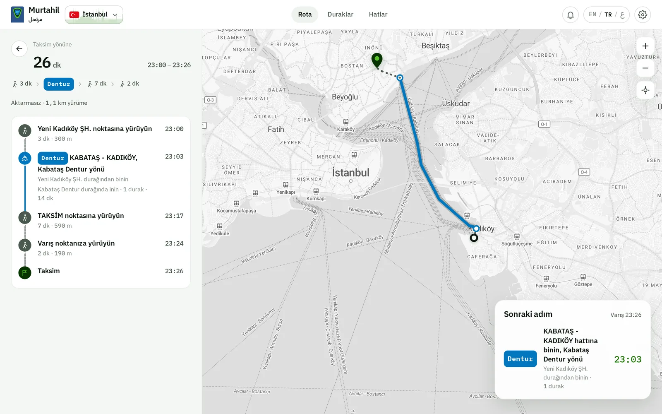The image size is (662, 414).
Task: Click the 3 dk walk segment in summary
Action: (22, 84)
